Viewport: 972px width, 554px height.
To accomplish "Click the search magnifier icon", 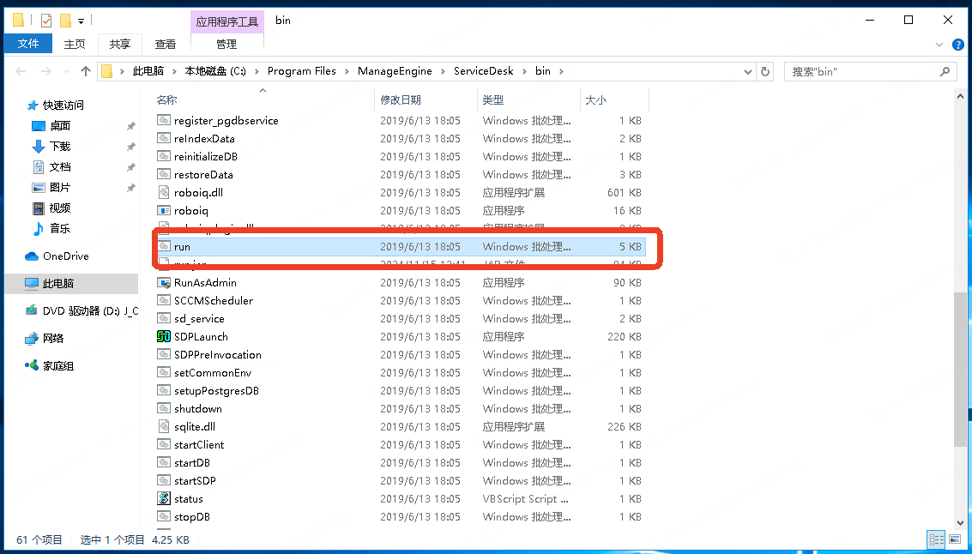I will coord(945,71).
